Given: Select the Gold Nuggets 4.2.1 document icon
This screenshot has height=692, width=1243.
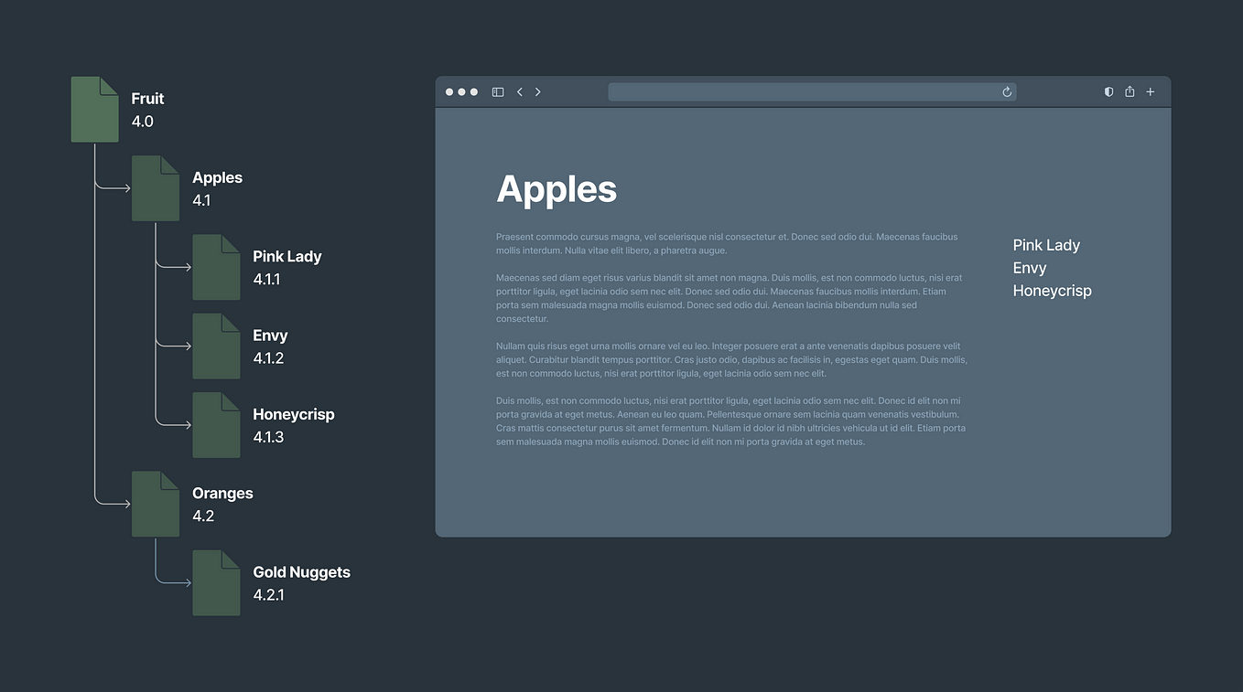Looking at the screenshot, I should tap(216, 582).
